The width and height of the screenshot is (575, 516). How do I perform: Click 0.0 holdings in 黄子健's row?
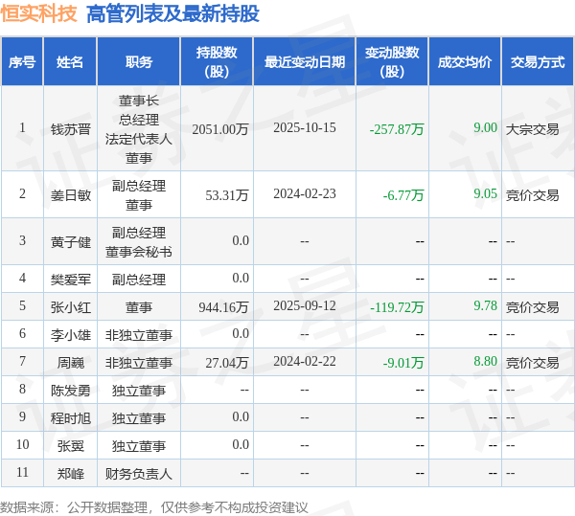click(x=241, y=240)
